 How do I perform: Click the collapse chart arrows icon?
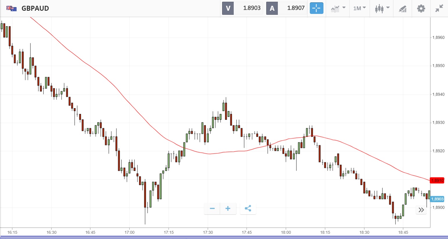tap(439, 8)
